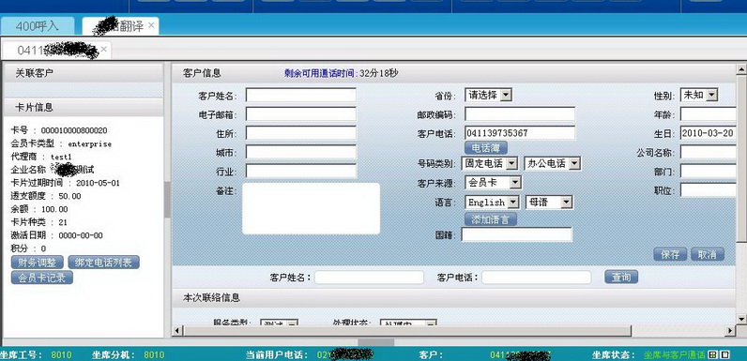Click the 坐席工号 value 8010
The height and width of the screenshot is (361, 747).
(61, 354)
